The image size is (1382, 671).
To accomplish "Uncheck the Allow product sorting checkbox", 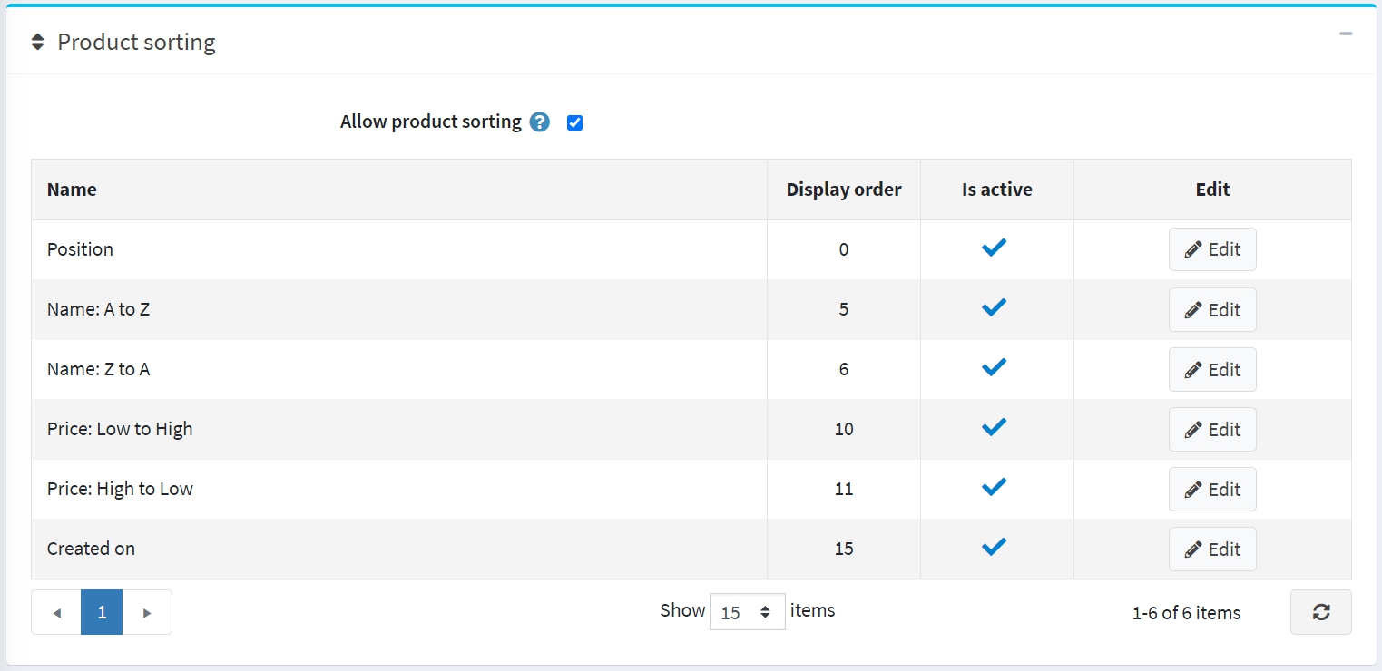I will (574, 123).
